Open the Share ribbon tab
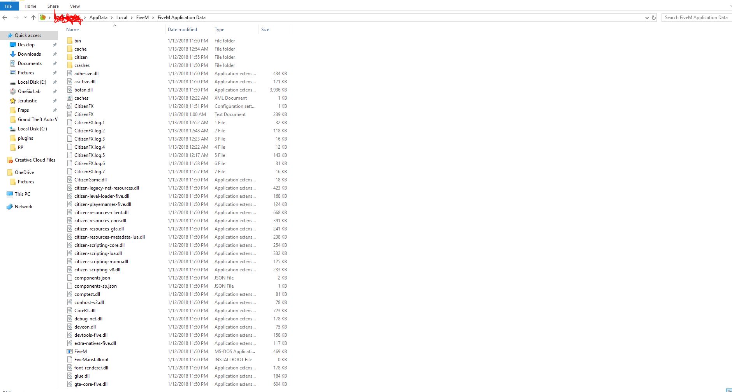This screenshot has width=732, height=392. 53,6
